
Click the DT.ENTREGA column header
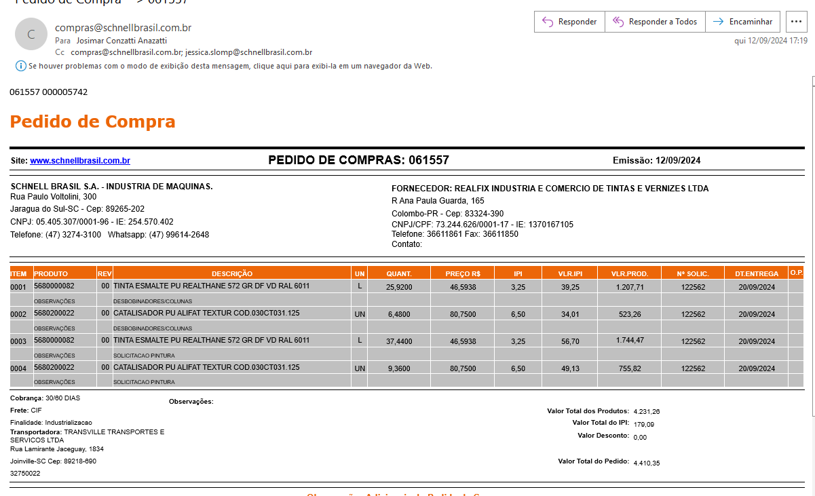756,273
